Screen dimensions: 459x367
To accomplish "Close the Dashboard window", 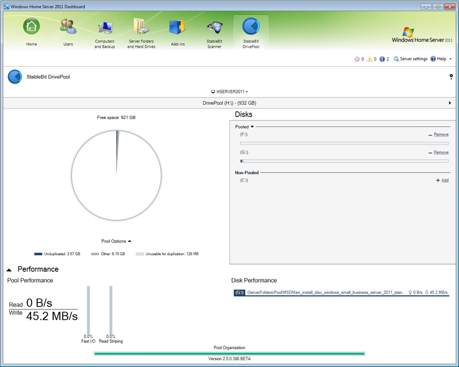I will coord(449,6).
